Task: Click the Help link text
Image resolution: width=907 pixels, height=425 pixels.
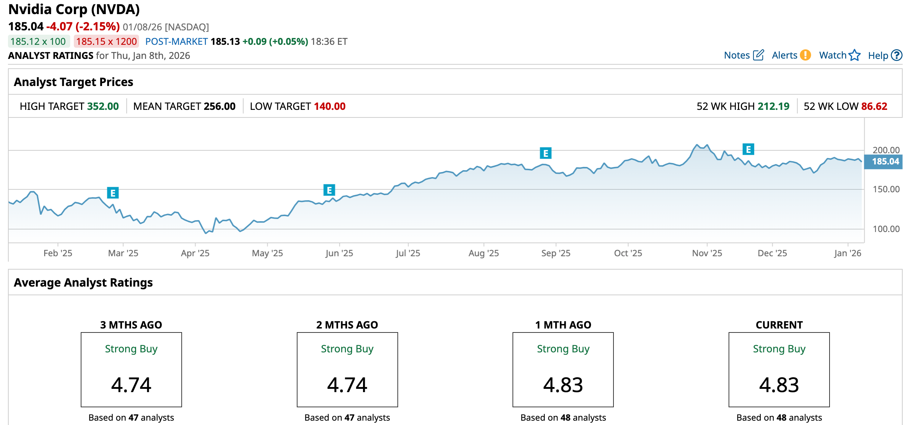Action: (878, 56)
